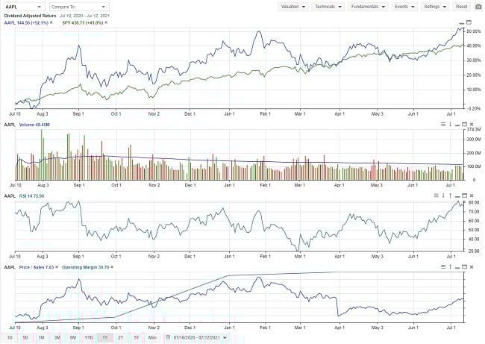
Task: Click the RSI 14 75.98 label
Action: (31, 196)
